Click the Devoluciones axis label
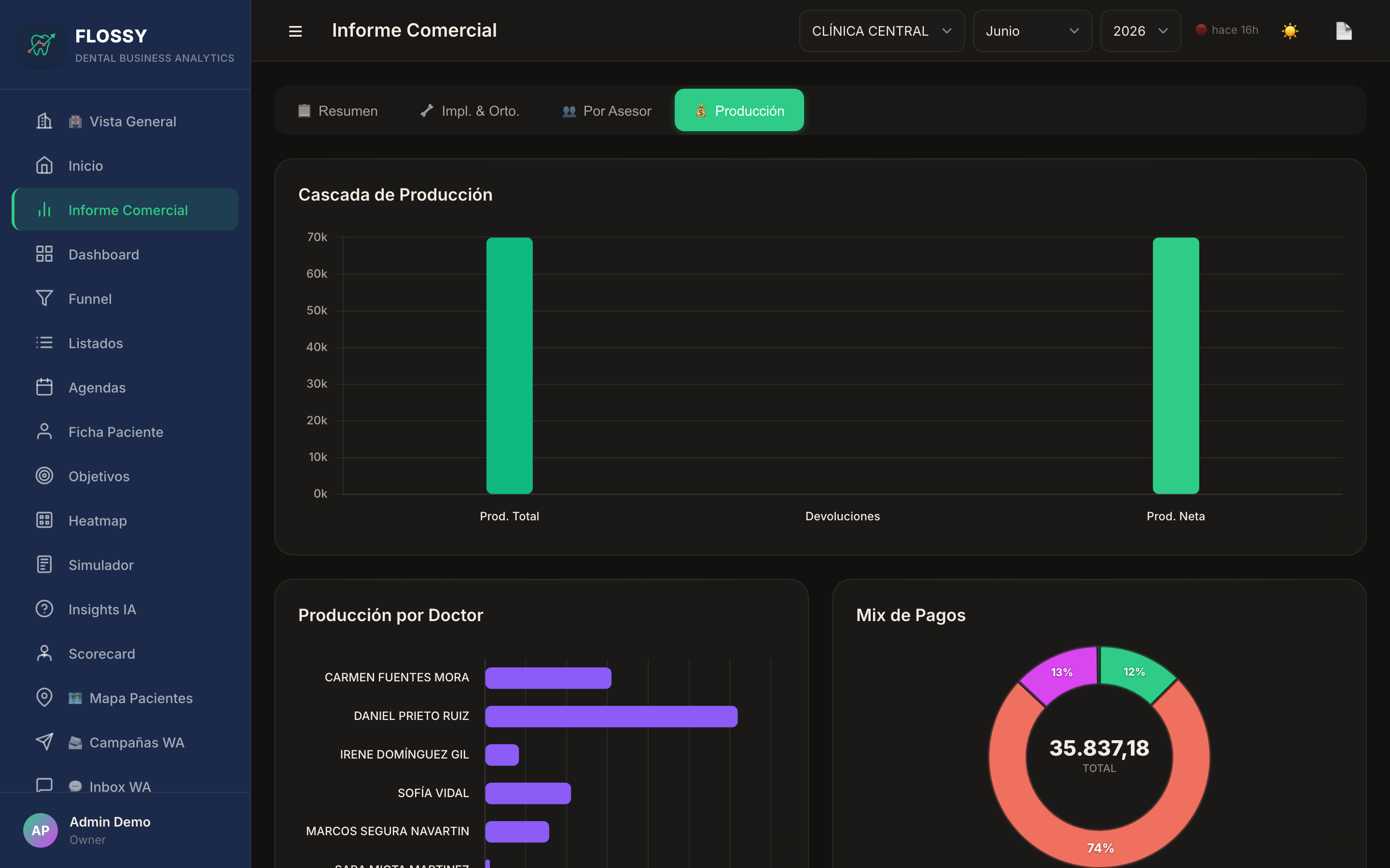The width and height of the screenshot is (1390, 868). 843,516
